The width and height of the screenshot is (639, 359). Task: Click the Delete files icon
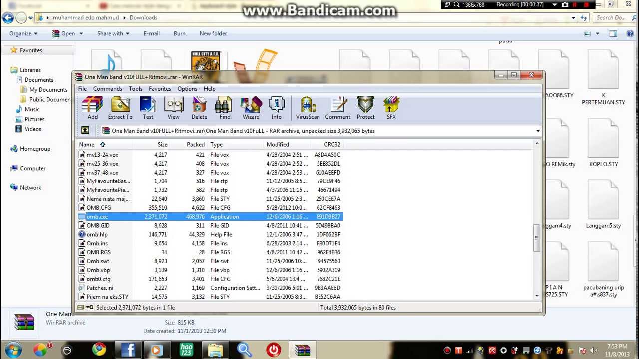tap(199, 108)
